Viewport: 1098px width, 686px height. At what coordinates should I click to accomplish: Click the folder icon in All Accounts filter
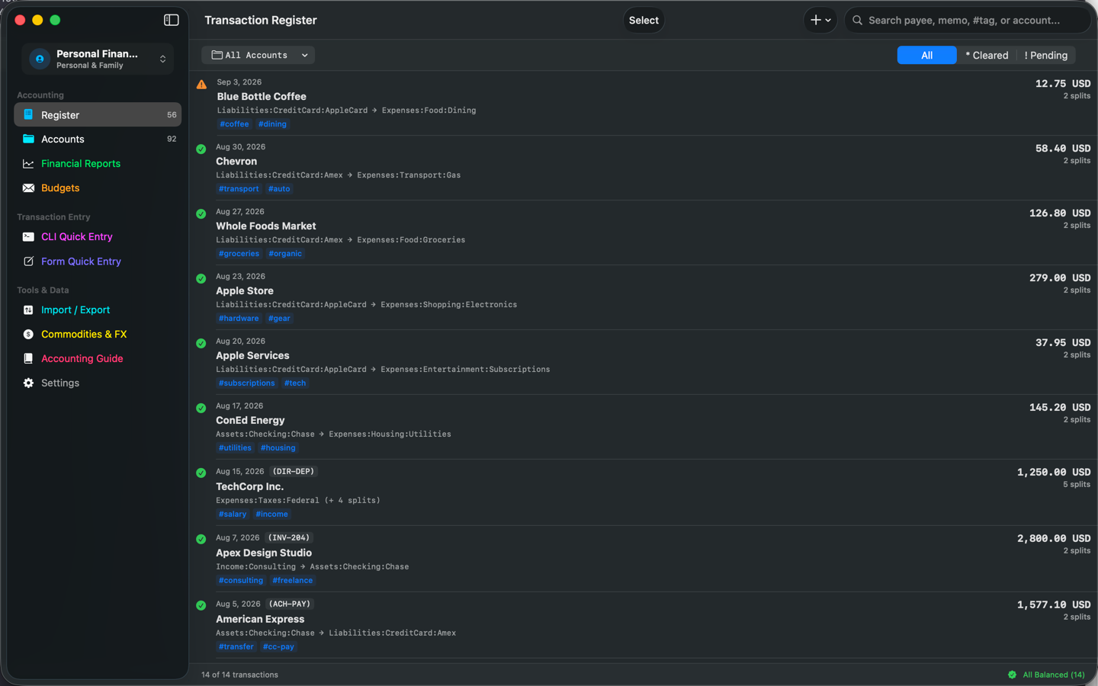tap(217, 55)
